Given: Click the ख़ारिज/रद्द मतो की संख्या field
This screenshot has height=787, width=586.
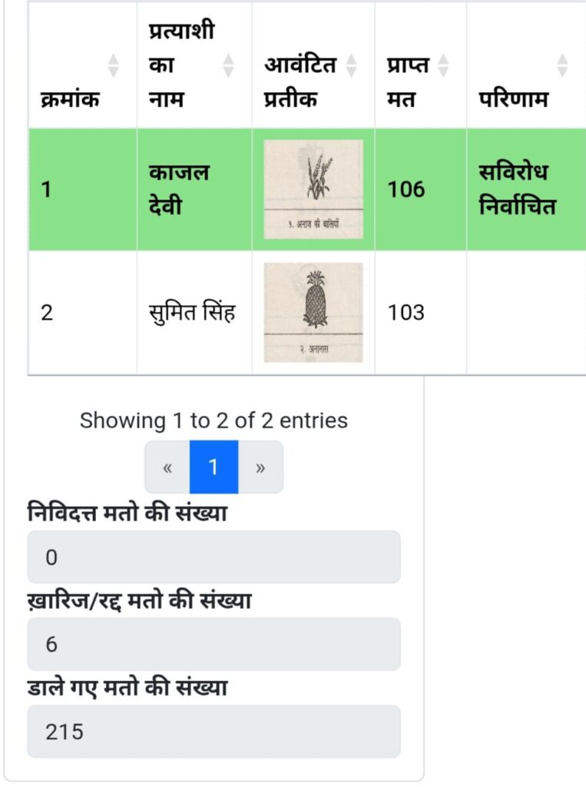Looking at the screenshot, I should [214, 644].
